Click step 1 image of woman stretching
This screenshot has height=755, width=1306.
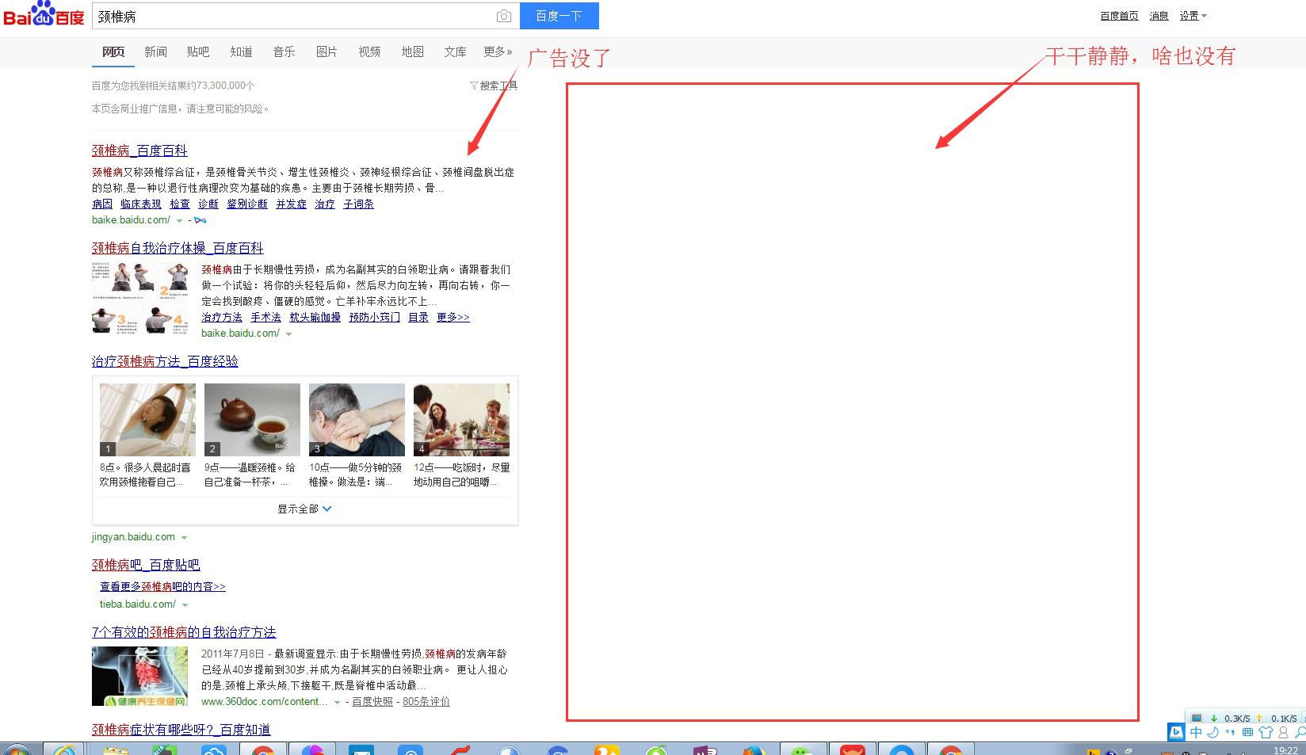click(147, 420)
